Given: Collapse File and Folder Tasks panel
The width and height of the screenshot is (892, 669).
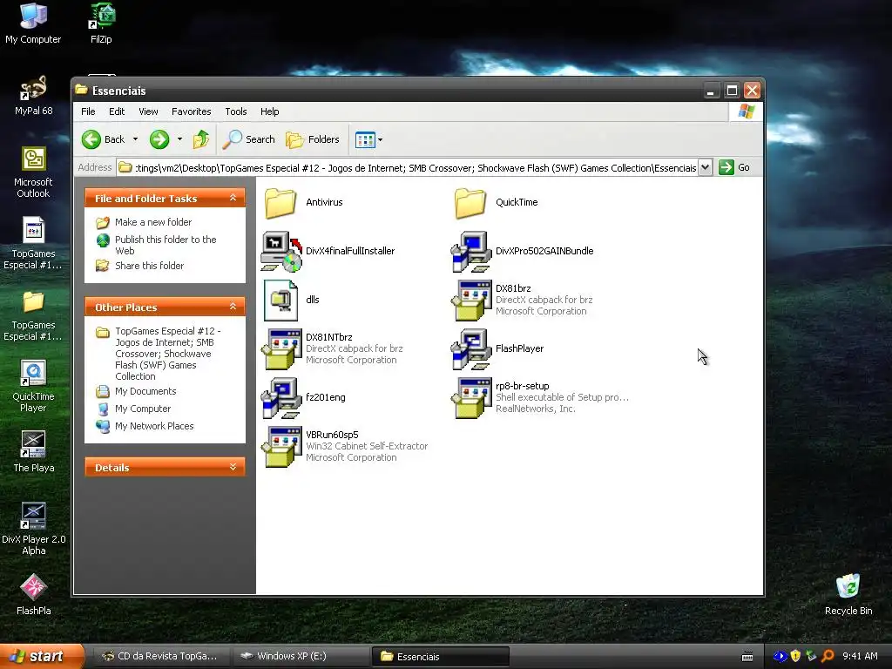Looking at the screenshot, I should (x=233, y=198).
